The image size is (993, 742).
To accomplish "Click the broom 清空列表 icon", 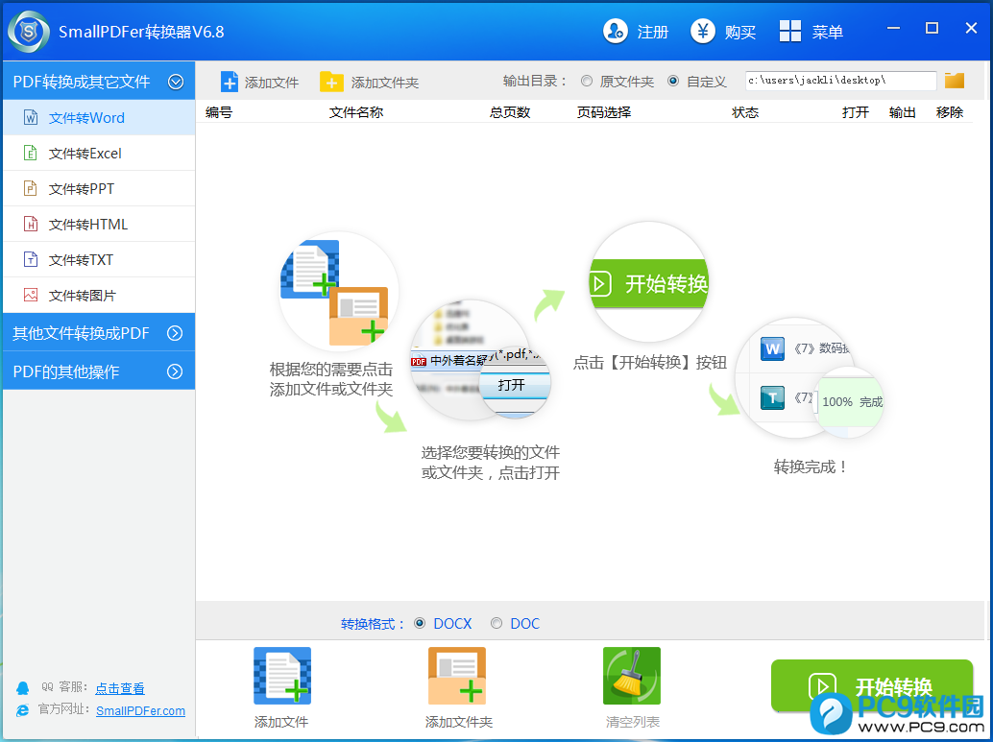I will point(631,676).
